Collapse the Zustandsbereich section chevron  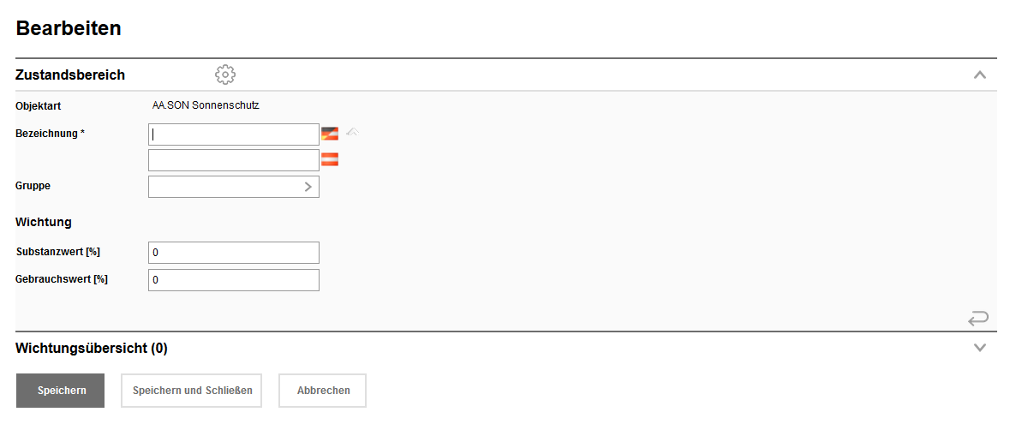click(980, 75)
